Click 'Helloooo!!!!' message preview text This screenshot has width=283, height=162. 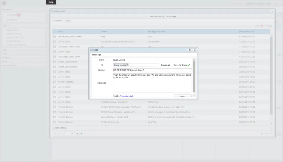coord(153,42)
